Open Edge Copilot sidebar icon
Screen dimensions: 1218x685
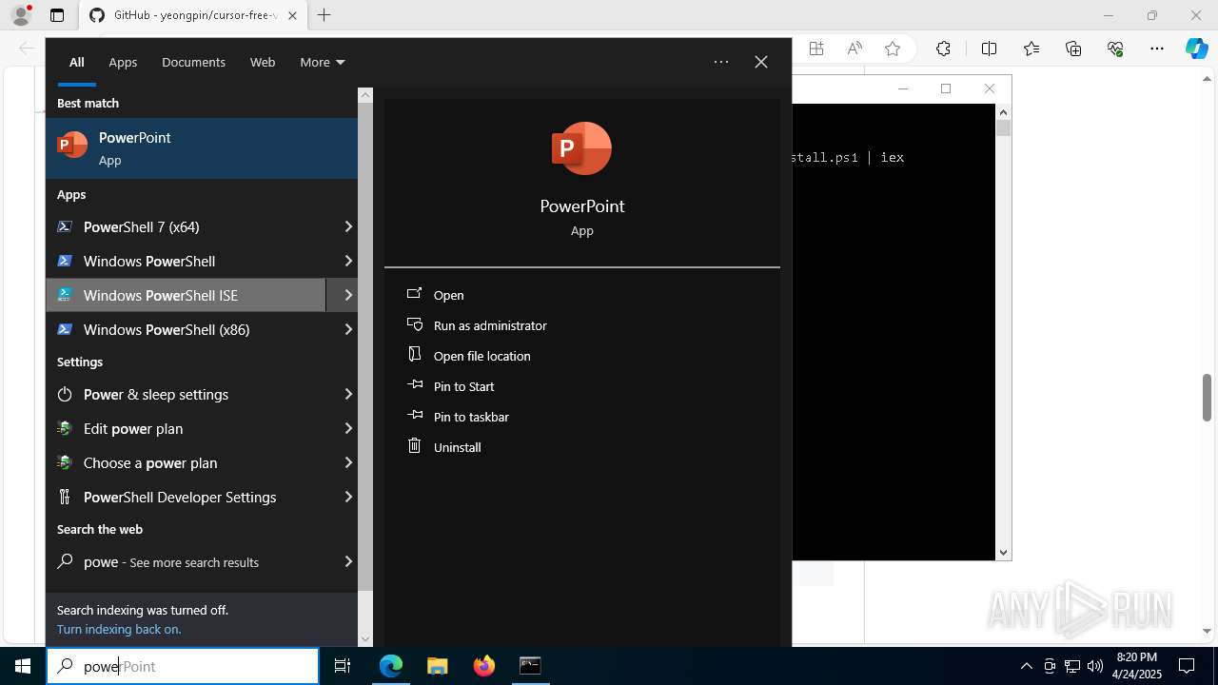1196,49
